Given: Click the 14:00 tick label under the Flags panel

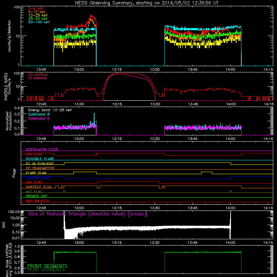Looking at the screenshot, I should pos(230,208).
